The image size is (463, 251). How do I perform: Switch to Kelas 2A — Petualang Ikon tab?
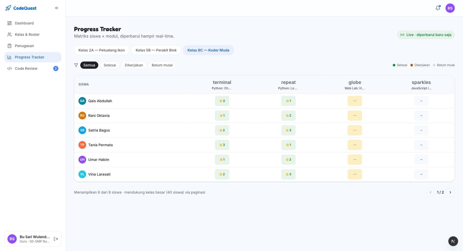click(102, 50)
